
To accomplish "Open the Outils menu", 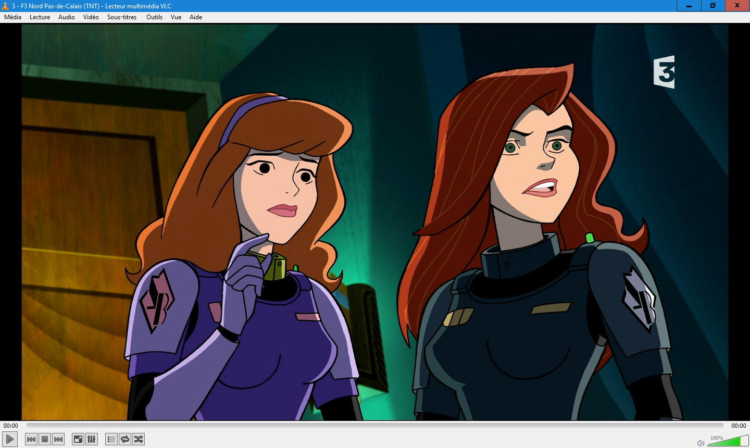I will pos(154,17).
